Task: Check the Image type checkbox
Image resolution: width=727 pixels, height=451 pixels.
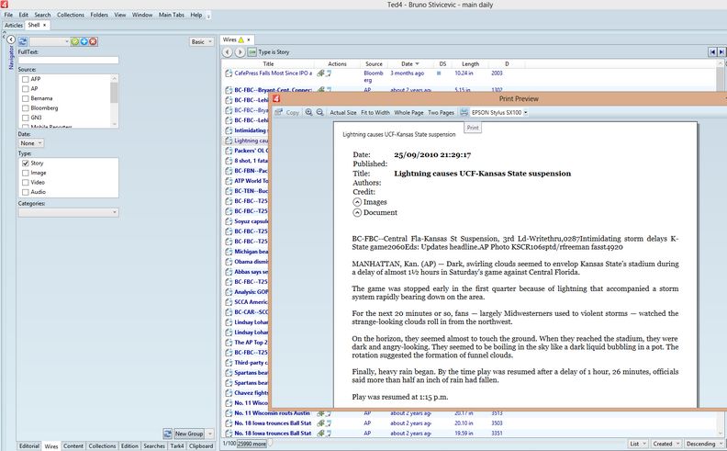Action: point(26,173)
